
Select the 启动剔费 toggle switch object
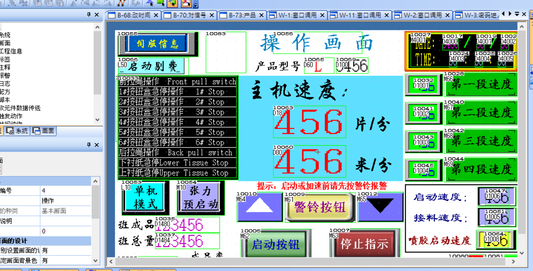(153, 66)
